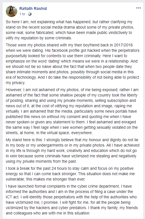
Task: Click the globe public audience icon
Action: pyautogui.click(x=30, y=14)
